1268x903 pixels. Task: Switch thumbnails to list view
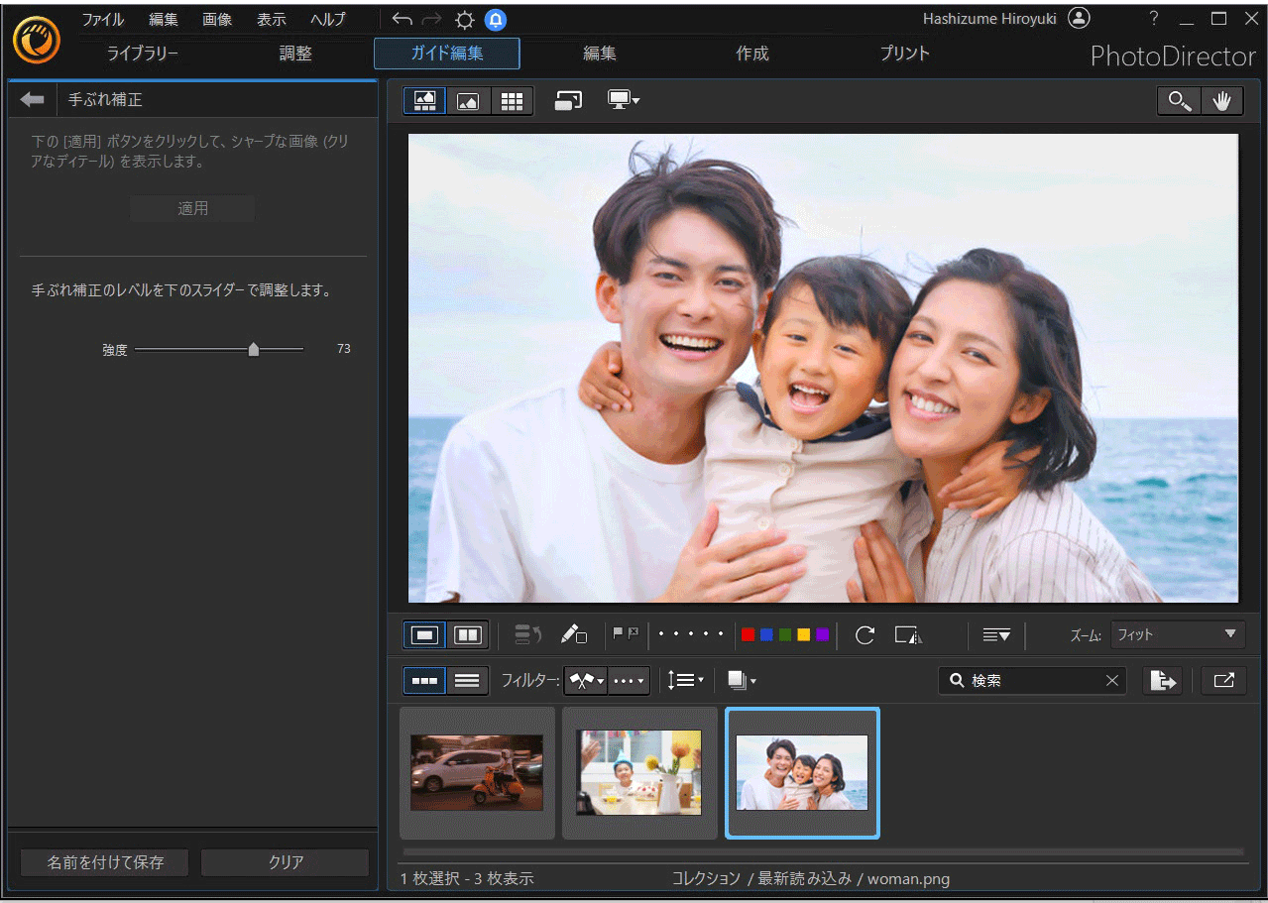[x=467, y=681]
